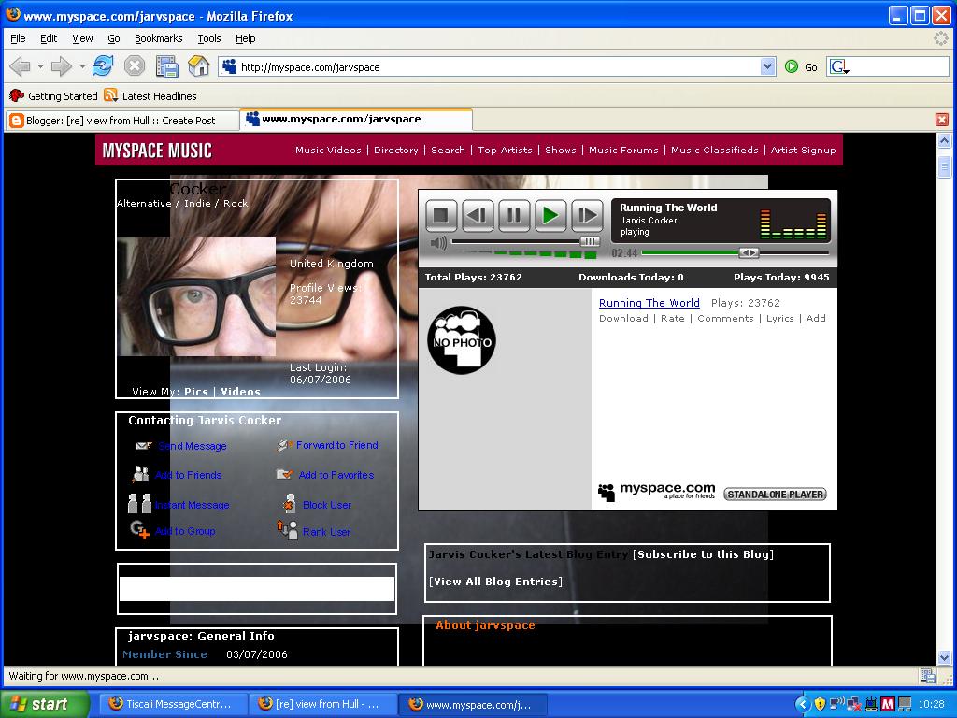Switch to [re] view from Hull taskbar window
The image size is (957, 718).
pos(322,704)
